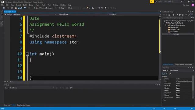The height and width of the screenshot is (110, 195).
Task: Toggle auto-hide pin on Solution Explorer
Action: click(x=191, y=12)
